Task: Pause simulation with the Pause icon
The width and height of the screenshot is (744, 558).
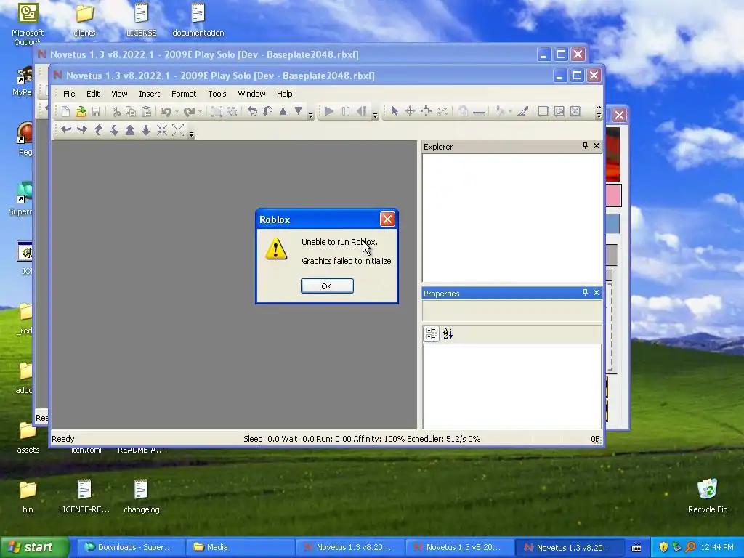Action: click(x=346, y=111)
